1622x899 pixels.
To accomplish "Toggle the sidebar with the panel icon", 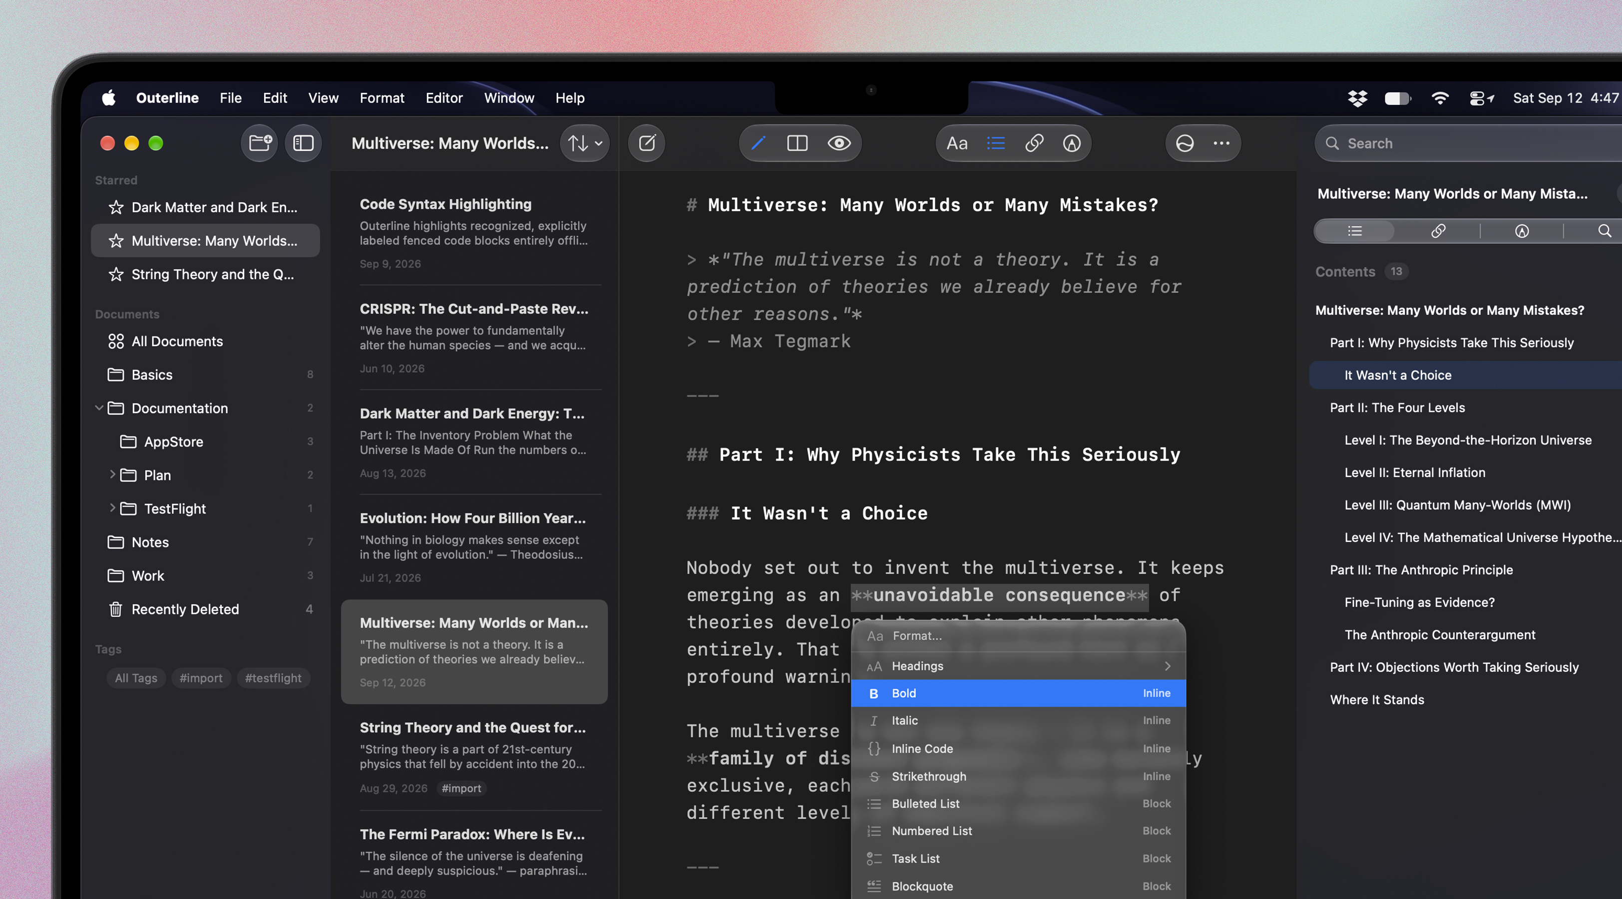I will tap(304, 143).
